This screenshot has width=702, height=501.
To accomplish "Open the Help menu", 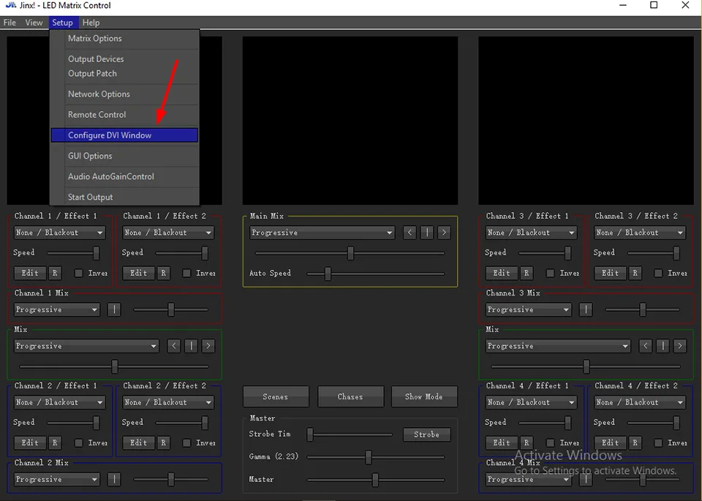I will click(91, 23).
